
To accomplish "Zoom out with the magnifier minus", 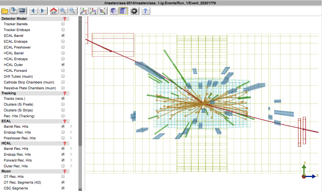I will (72, 11).
